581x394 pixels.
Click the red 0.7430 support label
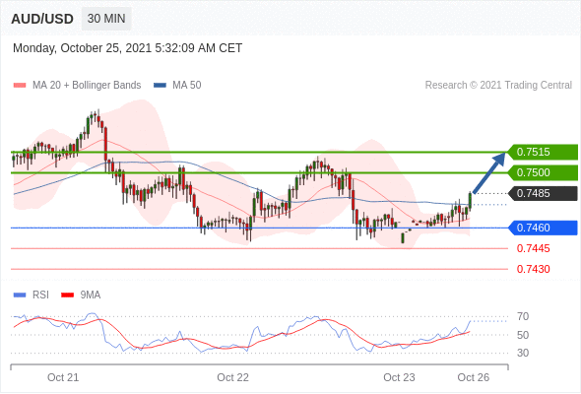[x=533, y=269]
